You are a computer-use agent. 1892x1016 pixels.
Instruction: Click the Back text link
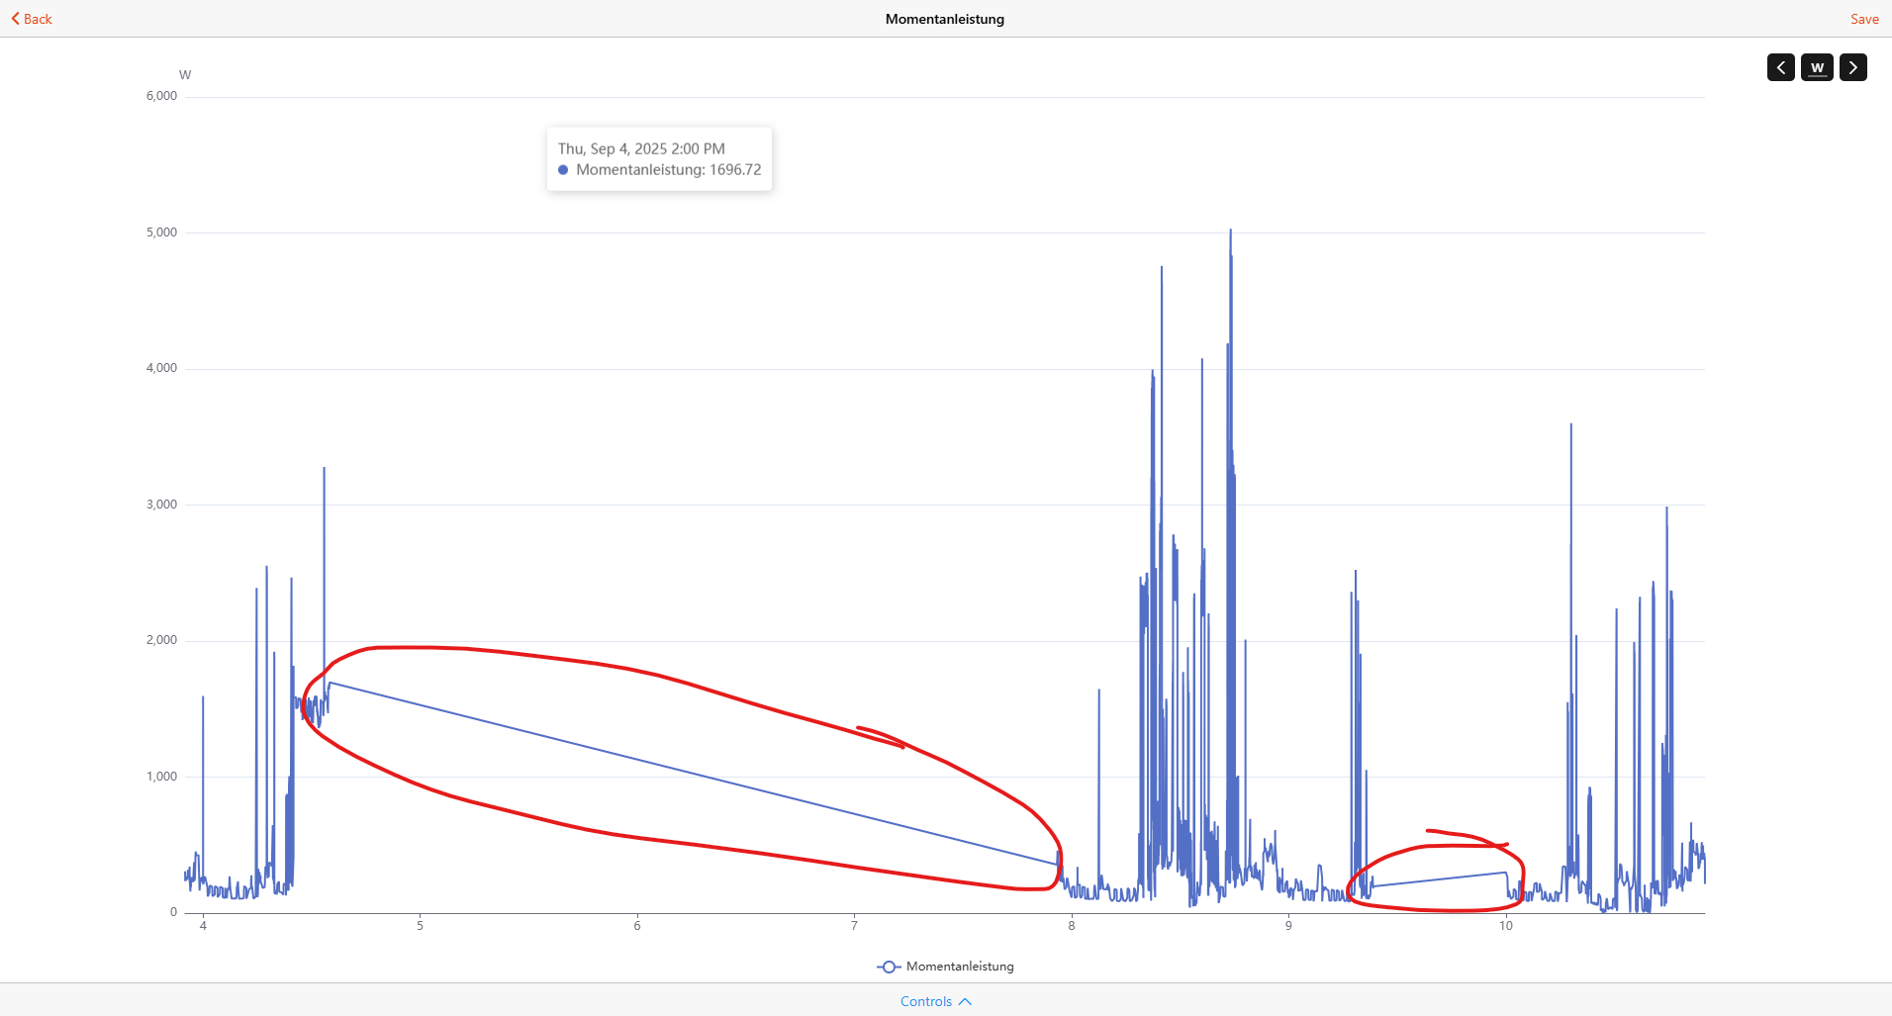(x=38, y=19)
